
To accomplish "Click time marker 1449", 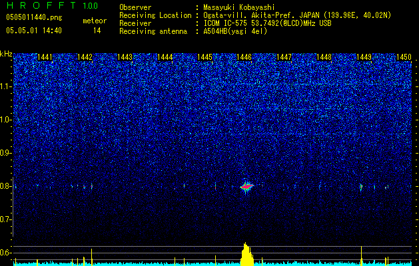I will click(x=364, y=57).
